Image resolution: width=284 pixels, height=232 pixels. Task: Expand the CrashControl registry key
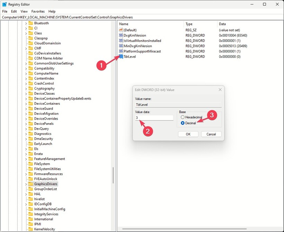[x=26, y=84]
